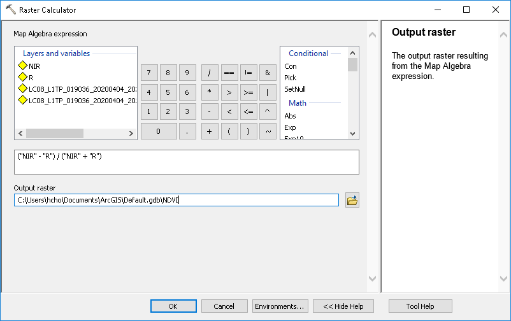Click the OK button to run
The width and height of the screenshot is (511, 321).
click(173, 306)
